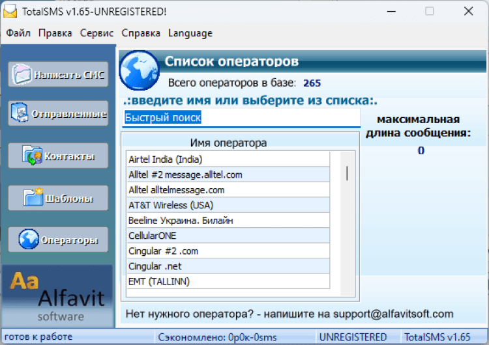
Task: Go to Контакты section
Action: pyautogui.click(x=58, y=156)
